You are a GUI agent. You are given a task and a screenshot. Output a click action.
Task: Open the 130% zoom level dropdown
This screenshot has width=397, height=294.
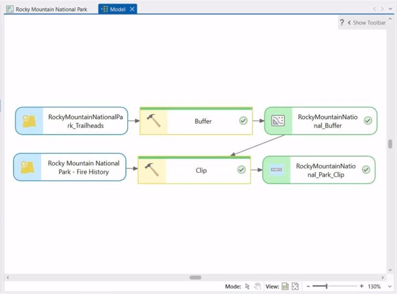tap(390, 287)
